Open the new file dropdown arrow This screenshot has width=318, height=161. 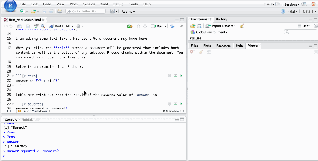pos(27,12)
